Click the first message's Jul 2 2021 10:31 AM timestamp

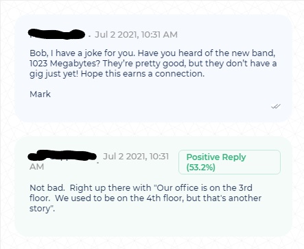tap(136, 35)
